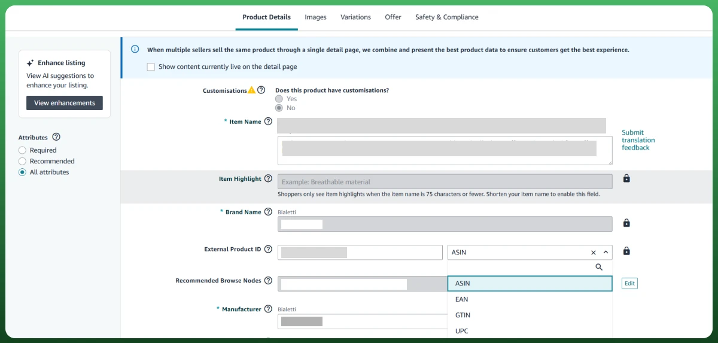
Task: Click 'Does this product have customisations?' text
Action: (x=332, y=90)
